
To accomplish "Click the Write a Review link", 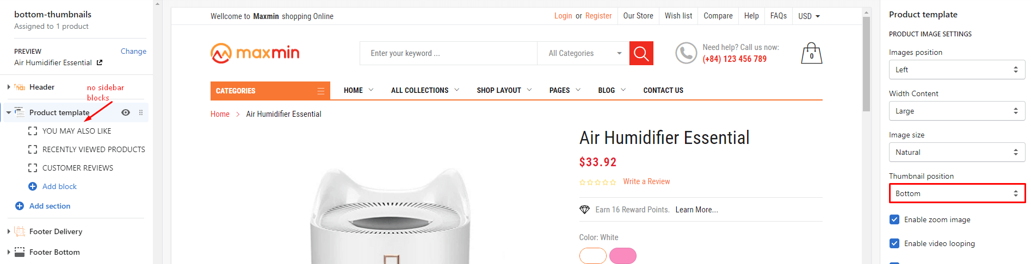I will click(x=646, y=181).
